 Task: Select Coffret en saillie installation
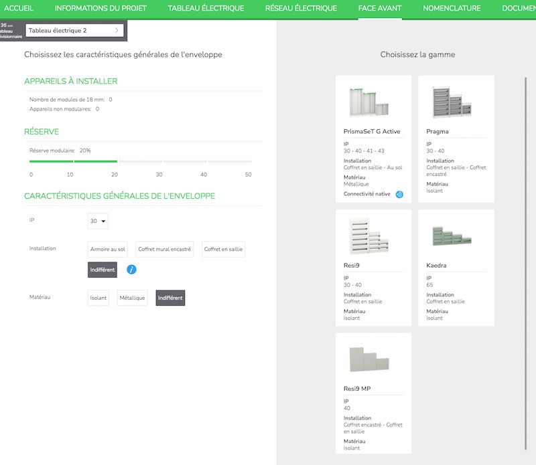click(x=223, y=250)
